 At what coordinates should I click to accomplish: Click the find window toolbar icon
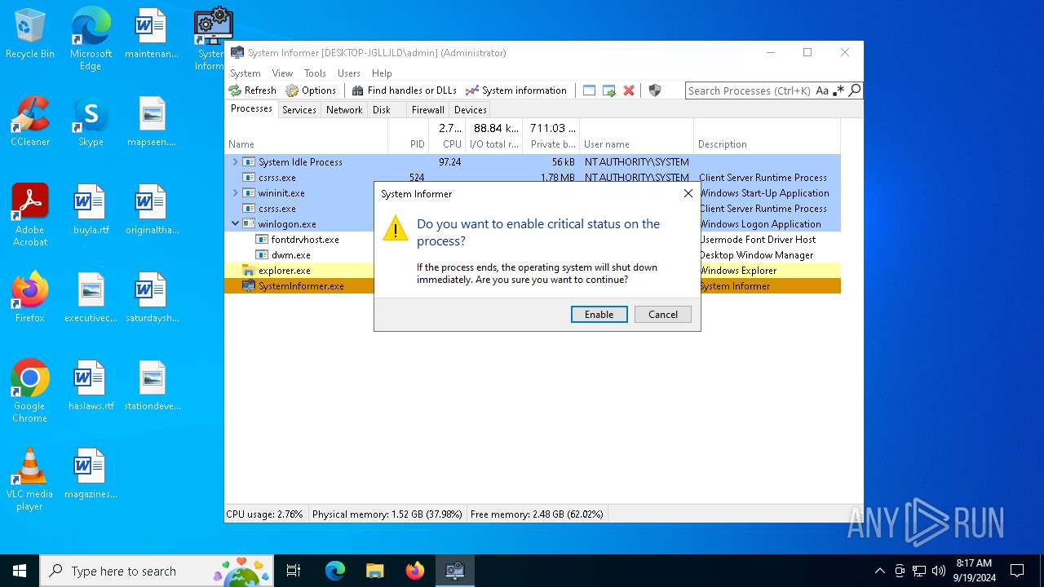(x=589, y=90)
